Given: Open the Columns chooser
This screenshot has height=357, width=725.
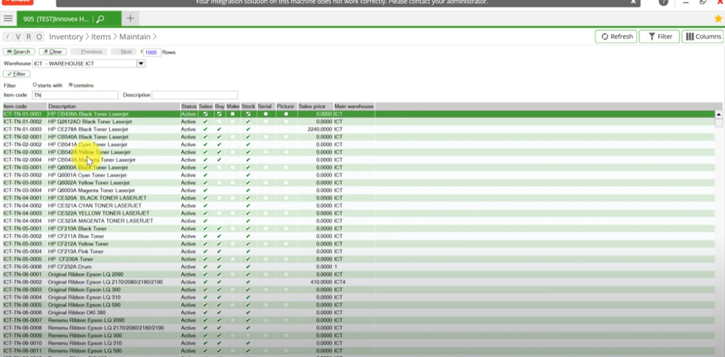Looking at the screenshot, I should coord(702,37).
